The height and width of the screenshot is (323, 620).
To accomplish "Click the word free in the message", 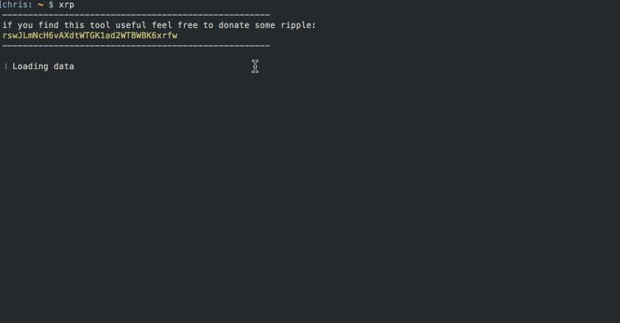I will point(188,25).
